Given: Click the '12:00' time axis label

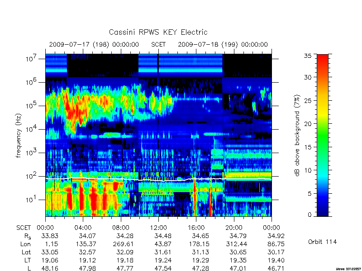Looking at the screenshot, I should click(158, 228).
